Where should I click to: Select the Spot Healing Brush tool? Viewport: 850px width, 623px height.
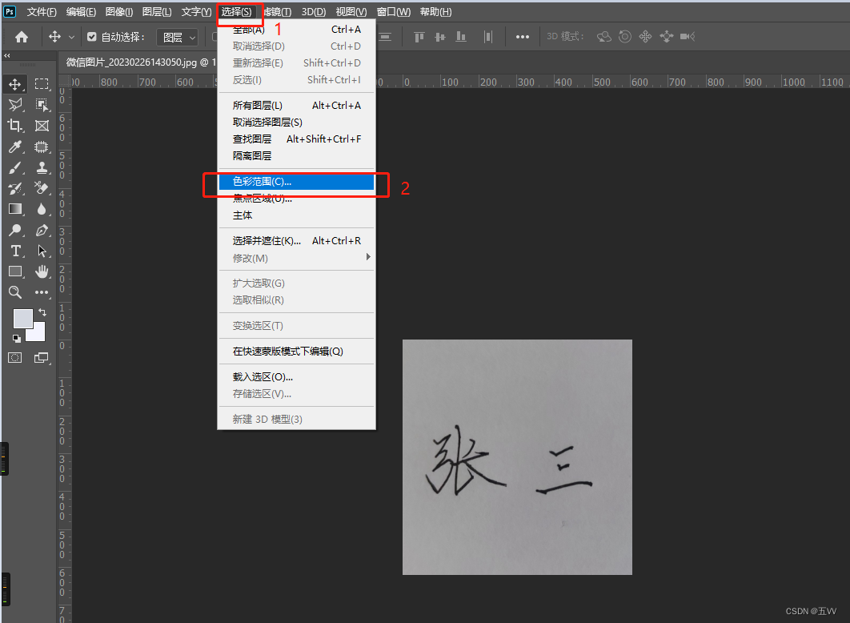pyautogui.click(x=42, y=147)
